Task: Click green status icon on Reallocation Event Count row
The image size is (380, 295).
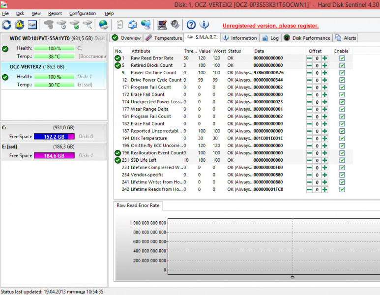Action: 118,153
